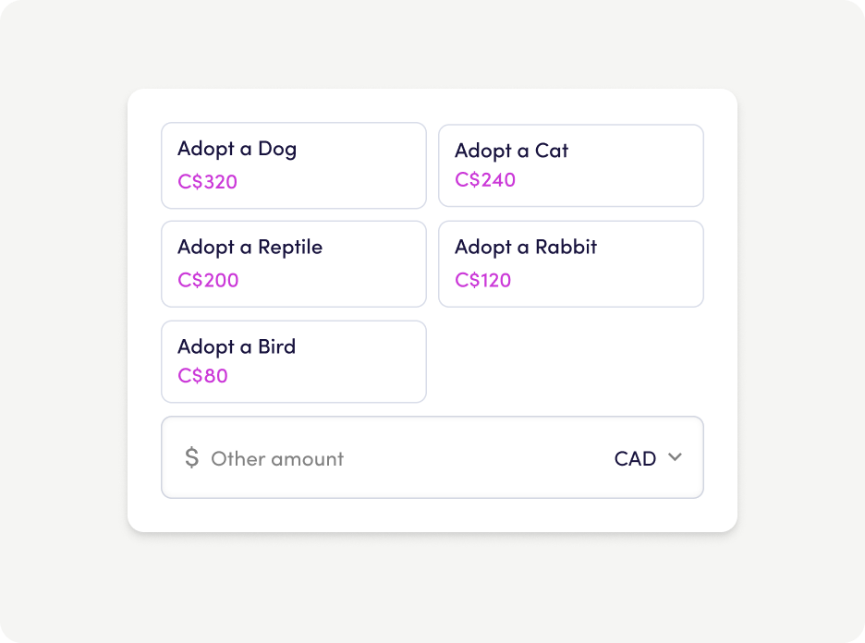Click the "Other amount" placeholder text
Viewport: 865px width, 643px height.
(x=277, y=459)
